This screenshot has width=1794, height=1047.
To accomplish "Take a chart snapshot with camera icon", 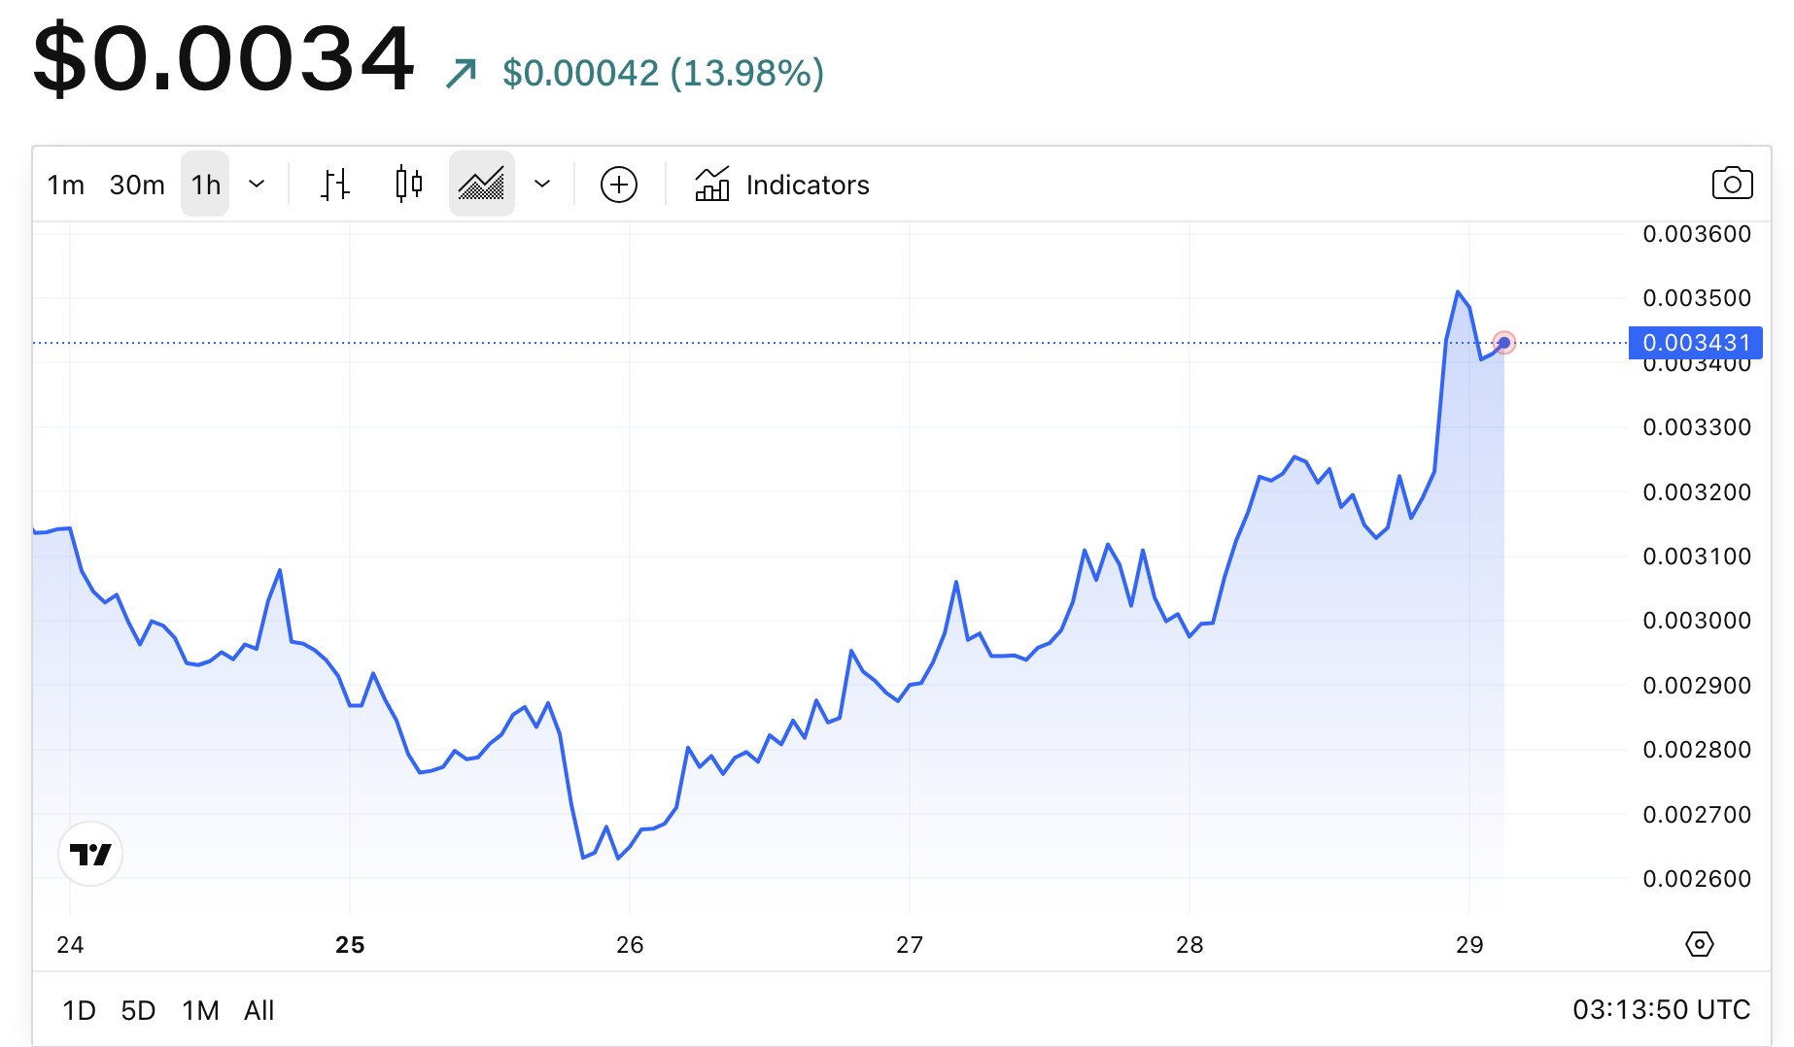I will click(x=1732, y=184).
